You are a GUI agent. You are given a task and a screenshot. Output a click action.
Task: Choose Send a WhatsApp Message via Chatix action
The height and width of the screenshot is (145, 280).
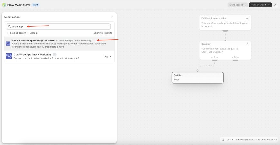click(x=34, y=41)
